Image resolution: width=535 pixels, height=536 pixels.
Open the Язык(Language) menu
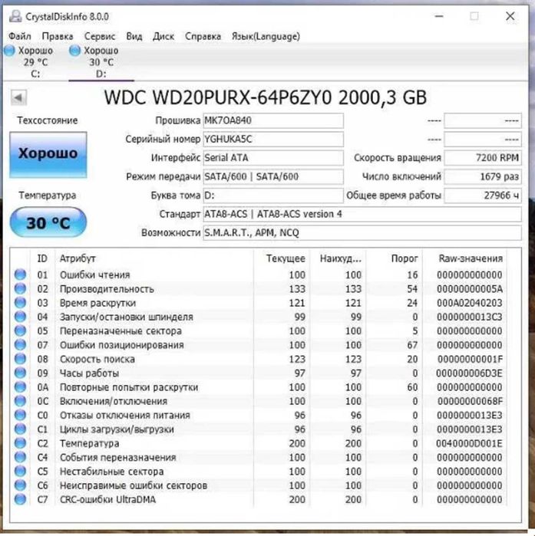coord(266,36)
